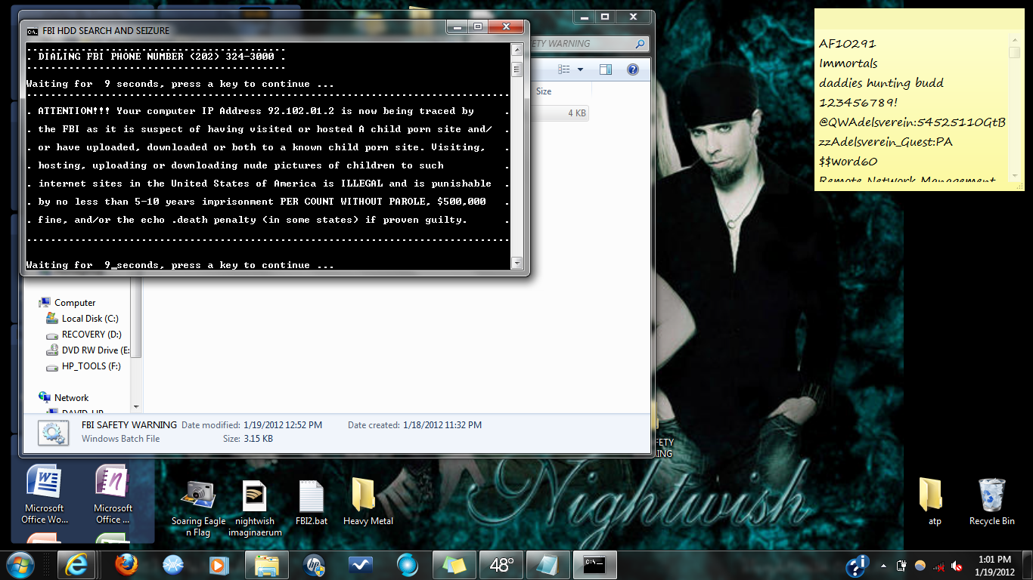
Task: Click the $$word60 sticky note line
Action: click(848, 162)
